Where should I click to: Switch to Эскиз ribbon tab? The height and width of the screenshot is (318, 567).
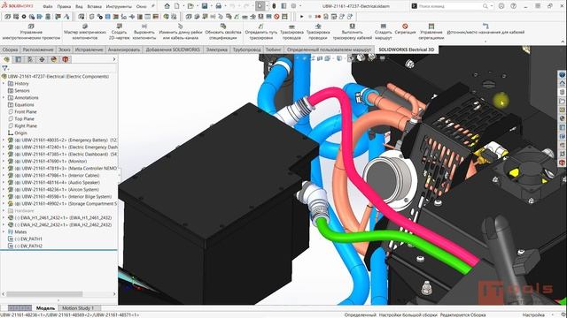click(x=65, y=49)
